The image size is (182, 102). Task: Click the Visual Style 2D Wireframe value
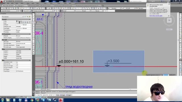(x=23, y=71)
